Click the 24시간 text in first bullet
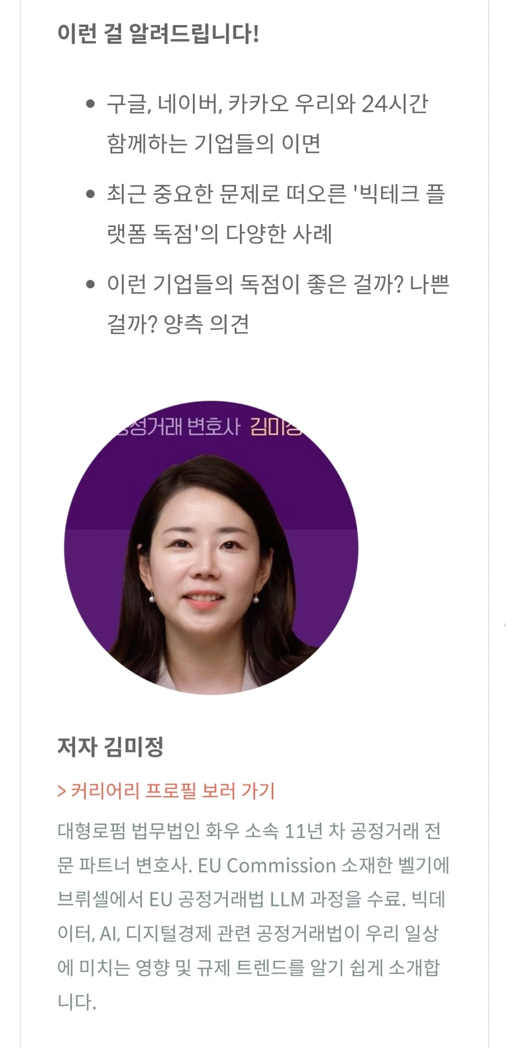 [x=395, y=104]
